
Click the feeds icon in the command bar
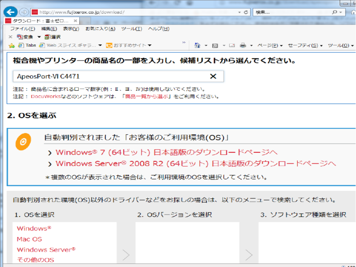pos(215,46)
